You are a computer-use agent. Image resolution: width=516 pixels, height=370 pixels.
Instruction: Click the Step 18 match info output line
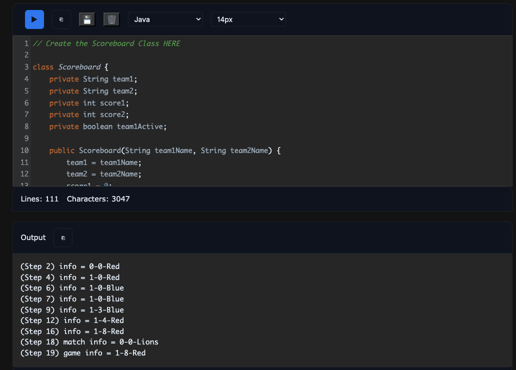89,342
